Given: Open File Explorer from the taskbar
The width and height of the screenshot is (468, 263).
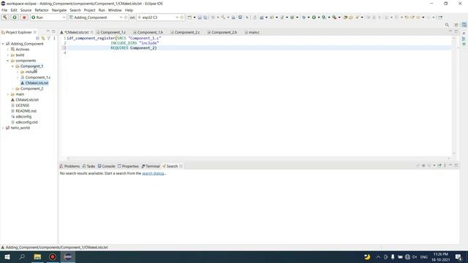Looking at the screenshot, I should coord(37,256).
